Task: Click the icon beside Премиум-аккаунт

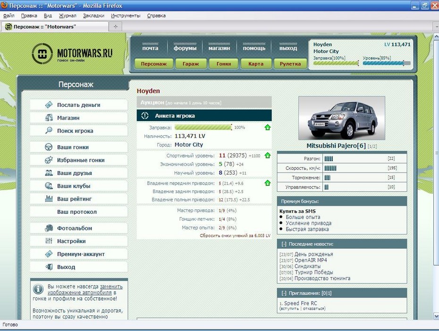Action: click(x=49, y=254)
